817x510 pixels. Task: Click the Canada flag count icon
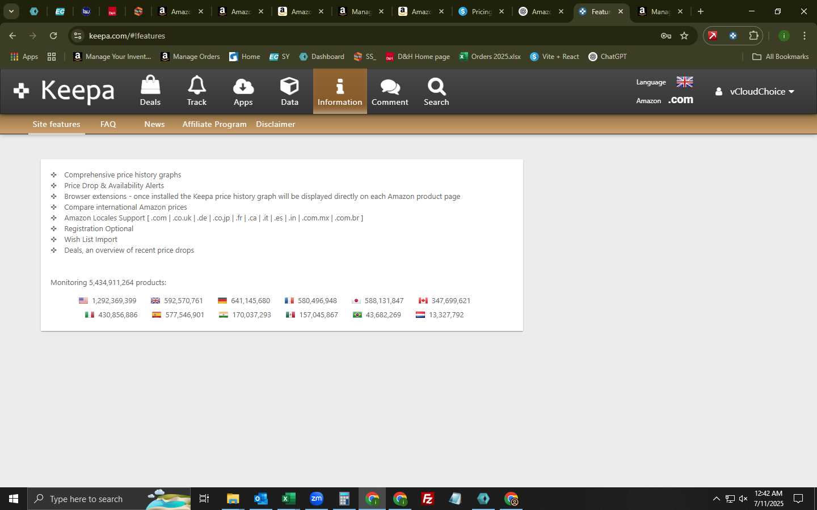click(x=423, y=301)
